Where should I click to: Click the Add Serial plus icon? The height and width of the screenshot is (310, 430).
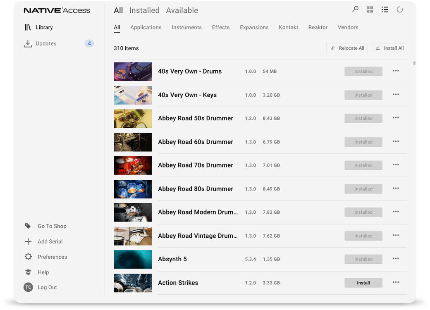[28, 241]
